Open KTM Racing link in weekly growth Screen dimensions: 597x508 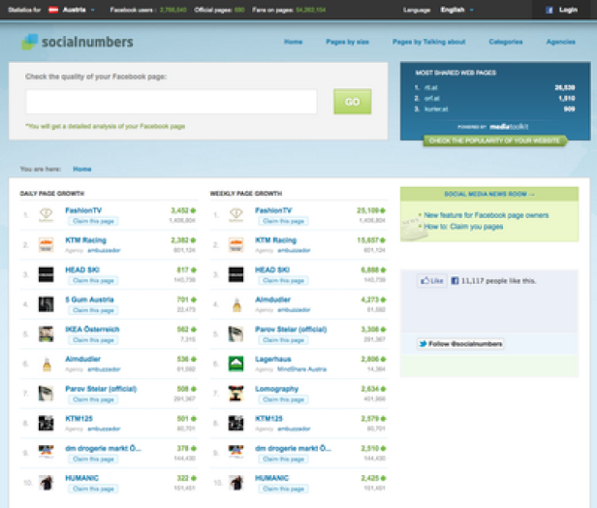(x=275, y=240)
